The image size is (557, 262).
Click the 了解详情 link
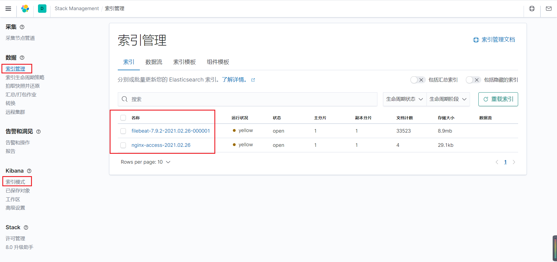click(234, 80)
